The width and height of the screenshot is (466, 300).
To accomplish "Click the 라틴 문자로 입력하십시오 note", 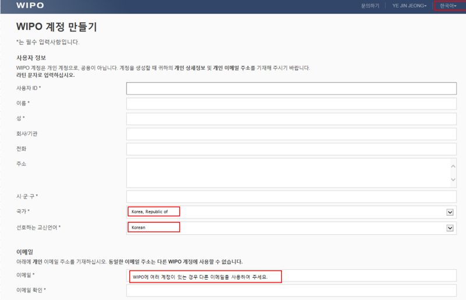I will pos(45,75).
